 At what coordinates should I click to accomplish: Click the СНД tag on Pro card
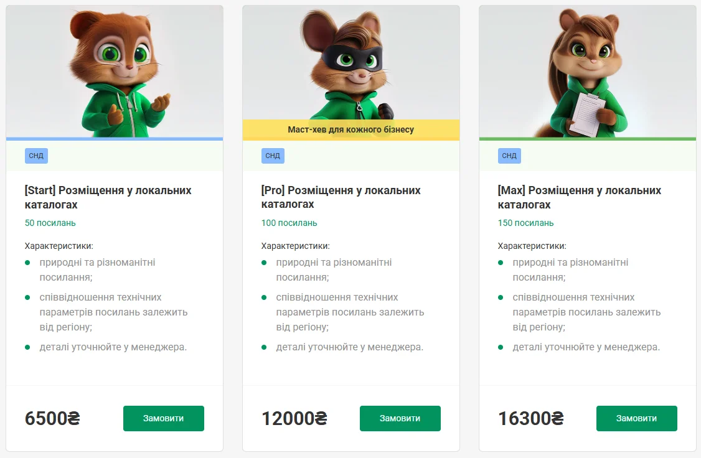[273, 156]
